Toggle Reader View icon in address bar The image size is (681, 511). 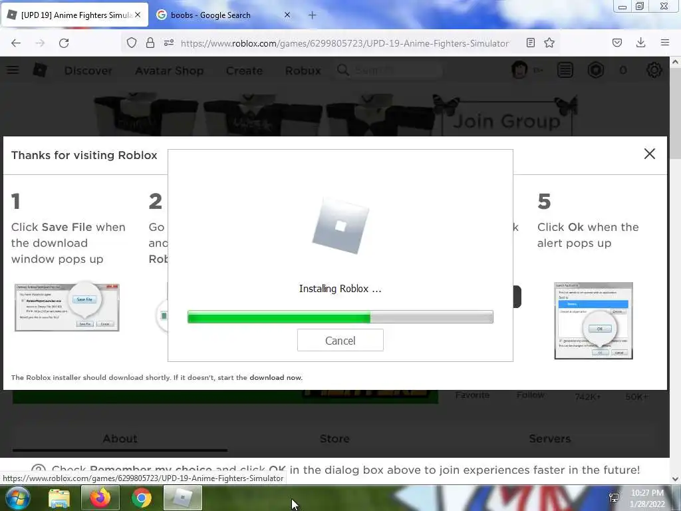pyautogui.click(x=530, y=43)
